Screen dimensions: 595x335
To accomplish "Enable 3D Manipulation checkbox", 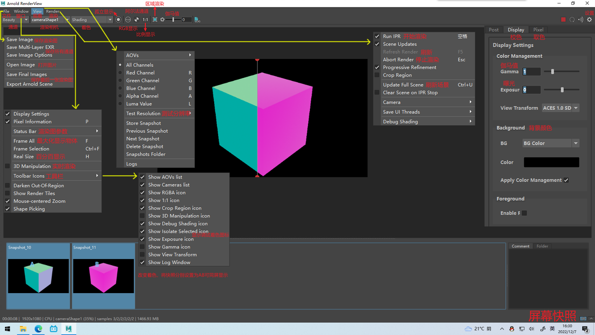I will click(x=7, y=166).
